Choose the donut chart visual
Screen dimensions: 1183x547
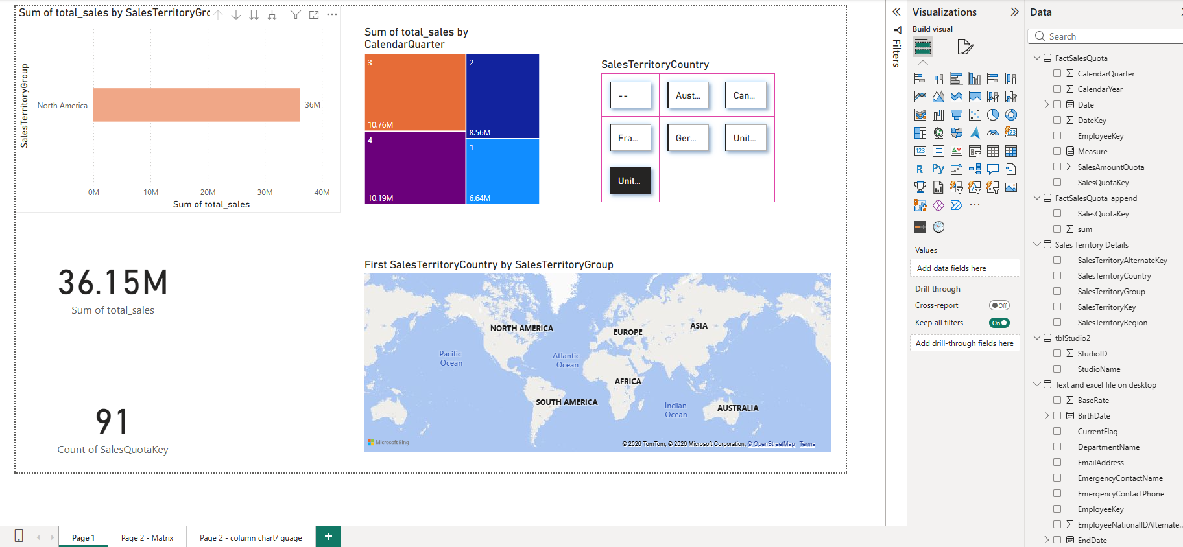tap(1010, 115)
